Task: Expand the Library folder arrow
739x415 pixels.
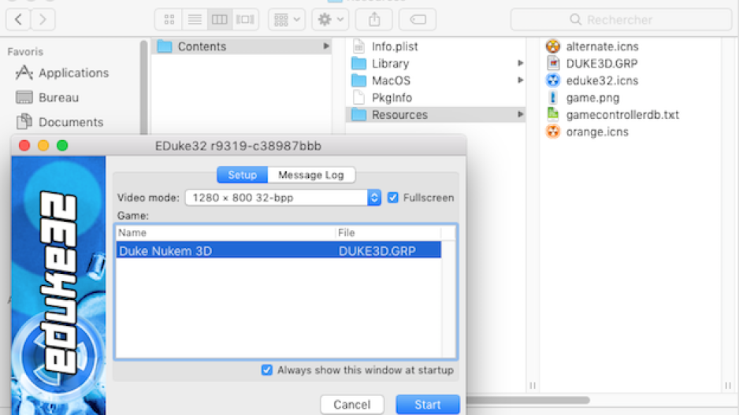Action: click(520, 63)
